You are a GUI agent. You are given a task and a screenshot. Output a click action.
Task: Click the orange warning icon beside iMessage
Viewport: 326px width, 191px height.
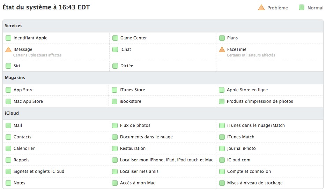point(8,49)
